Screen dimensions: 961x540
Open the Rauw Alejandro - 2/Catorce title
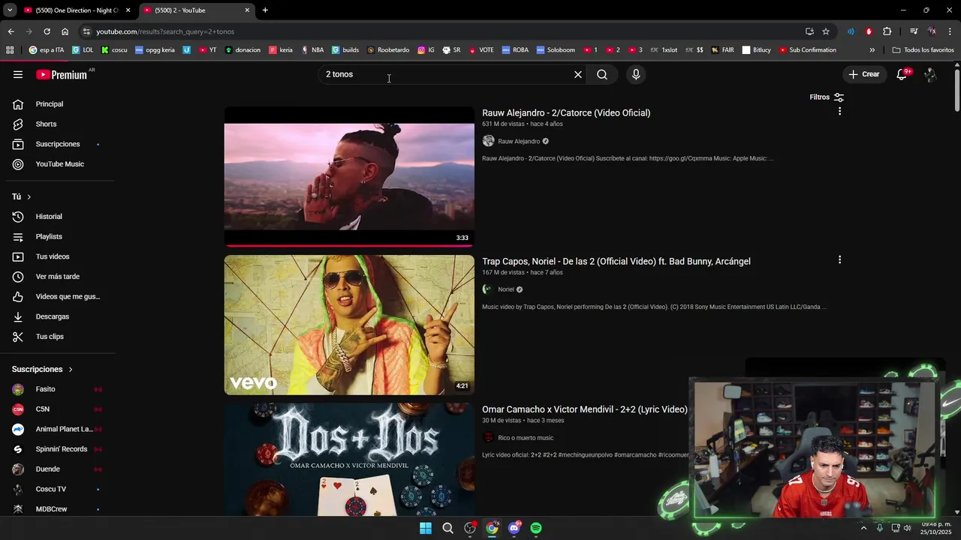pyautogui.click(x=566, y=112)
